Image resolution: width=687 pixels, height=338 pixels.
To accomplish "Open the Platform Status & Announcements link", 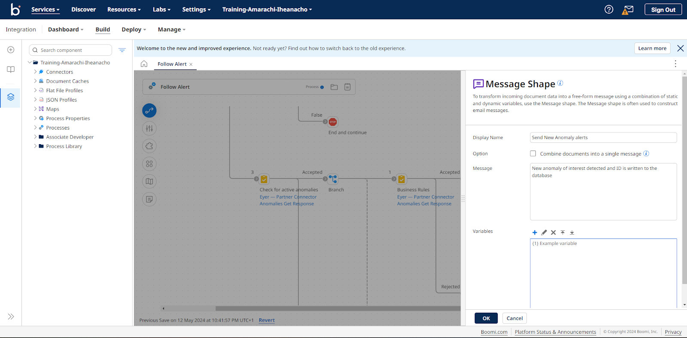I will tap(555, 332).
